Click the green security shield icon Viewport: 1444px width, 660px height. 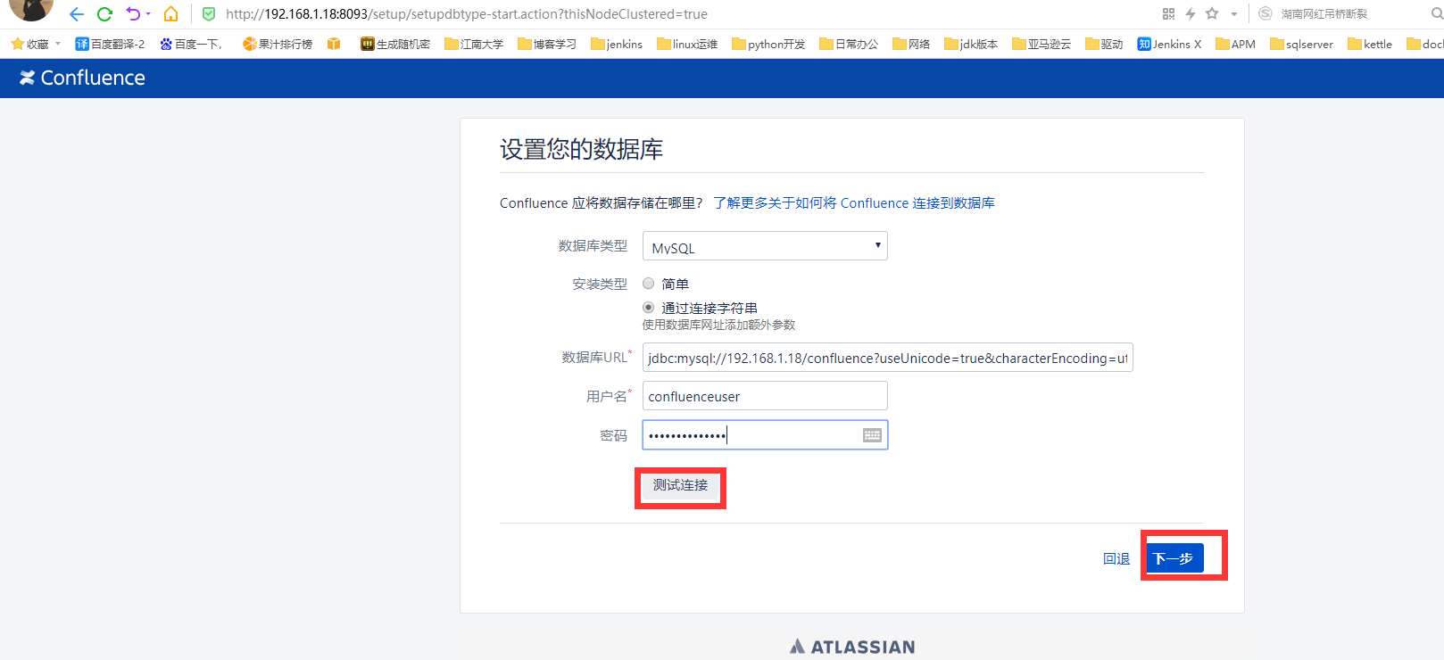click(x=209, y=14)
